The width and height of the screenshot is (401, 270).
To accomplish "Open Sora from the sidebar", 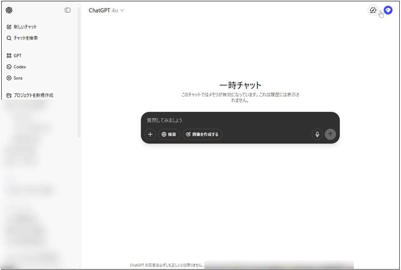I will tap(15, 78).
